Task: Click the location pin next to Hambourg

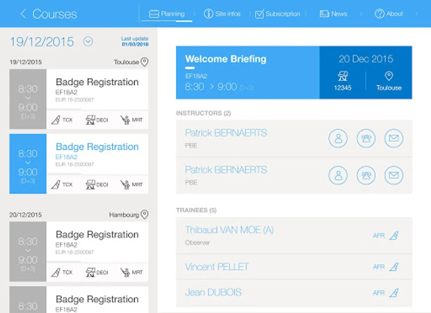Action: (x=144, y=215)
